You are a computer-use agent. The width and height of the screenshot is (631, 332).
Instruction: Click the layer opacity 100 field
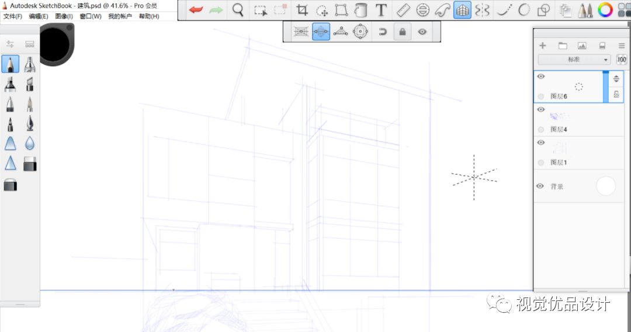[x=621, y=60]
